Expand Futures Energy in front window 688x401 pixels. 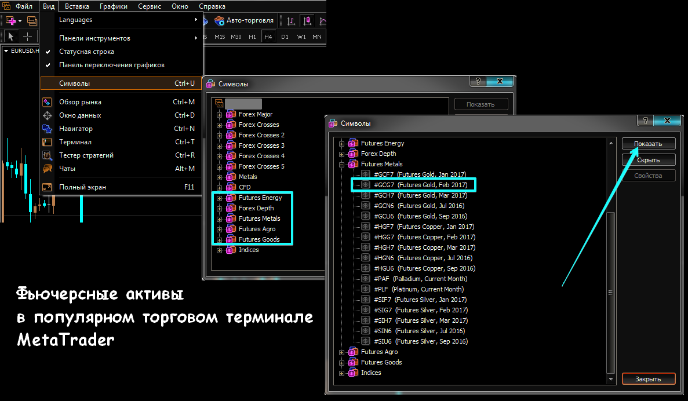(341, 144)
